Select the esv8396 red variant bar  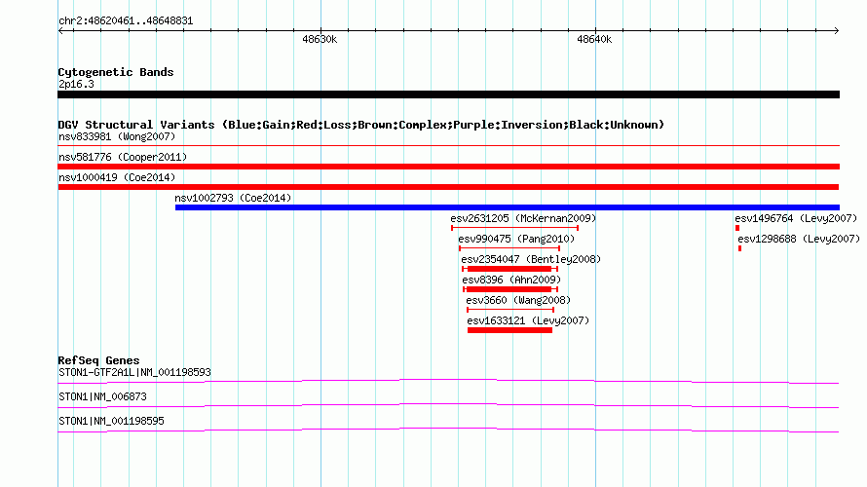coord(510,289)
